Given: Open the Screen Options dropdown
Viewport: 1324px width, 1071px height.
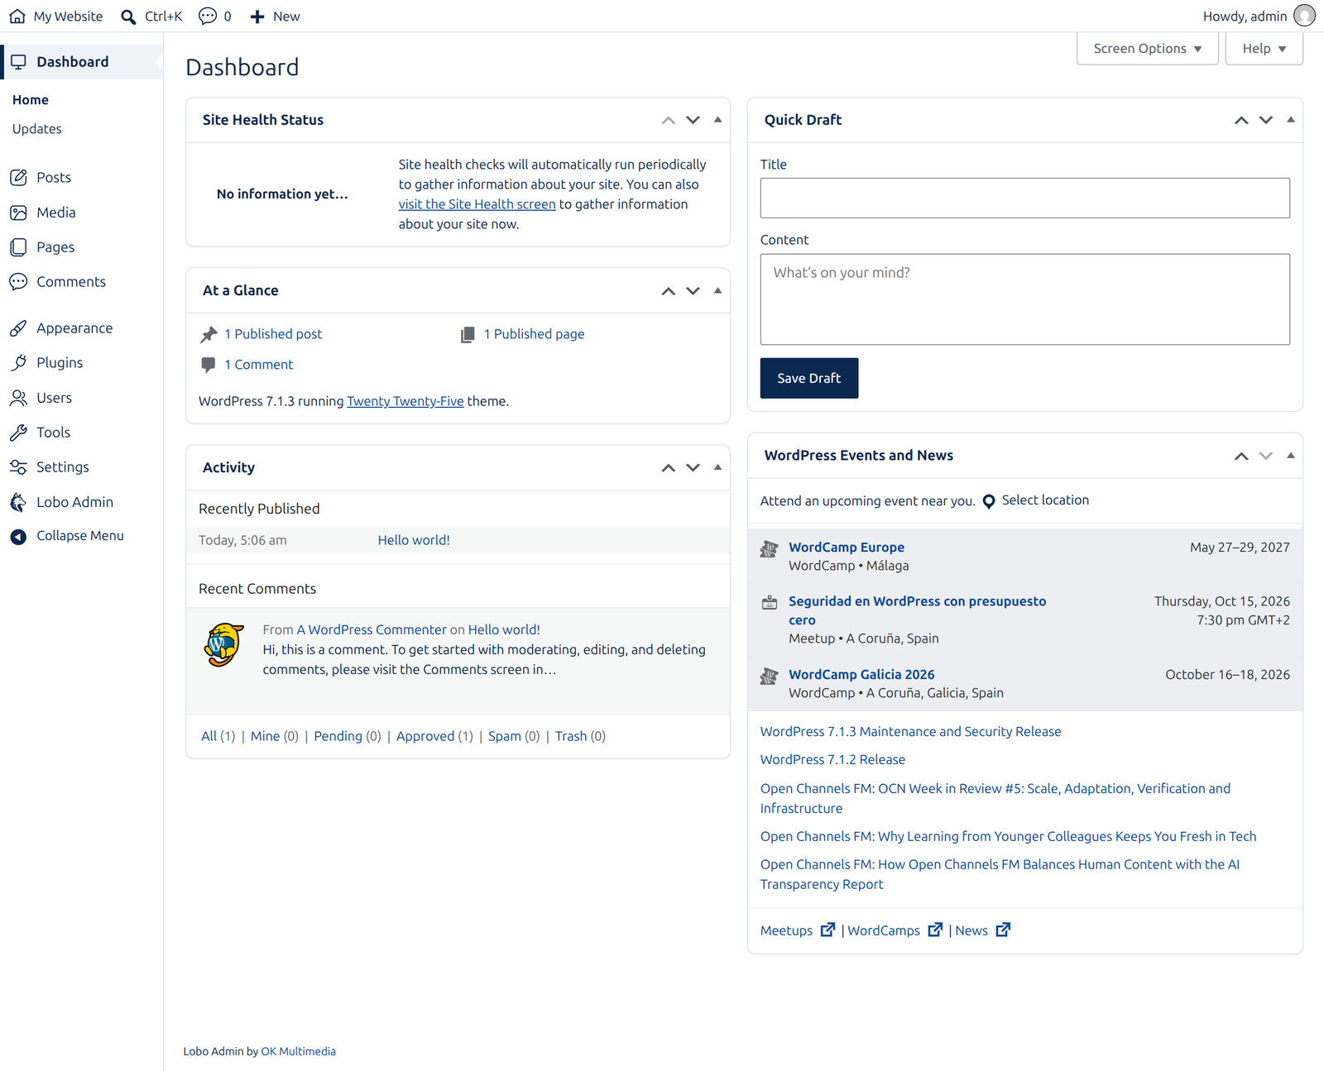Looking at the screenshot, I should pyautogui.click(x=1147, y=49).
